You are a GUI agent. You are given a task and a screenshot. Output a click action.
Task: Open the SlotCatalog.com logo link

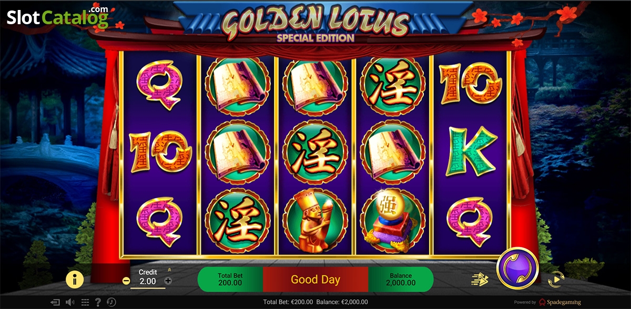point(58,18)
